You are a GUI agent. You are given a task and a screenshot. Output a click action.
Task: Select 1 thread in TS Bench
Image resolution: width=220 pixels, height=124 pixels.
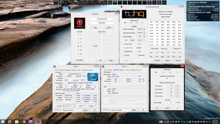(78, 35)
